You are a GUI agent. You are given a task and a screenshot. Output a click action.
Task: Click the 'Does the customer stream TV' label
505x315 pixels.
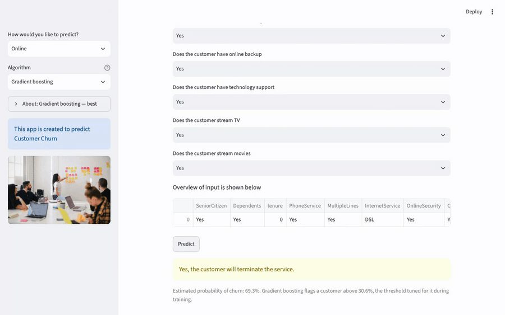[x=206, y=120]
